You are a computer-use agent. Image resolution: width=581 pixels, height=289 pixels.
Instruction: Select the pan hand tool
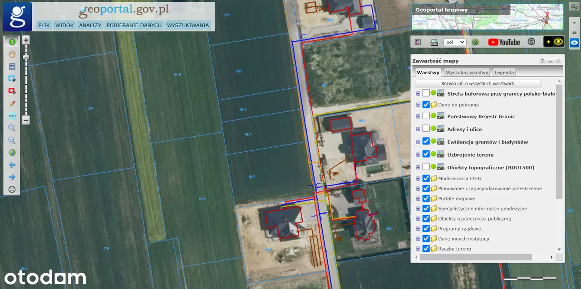[12, 54]
